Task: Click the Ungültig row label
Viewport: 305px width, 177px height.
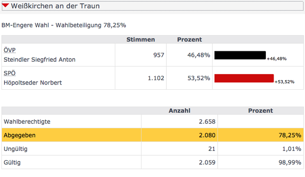Action: 16,149
